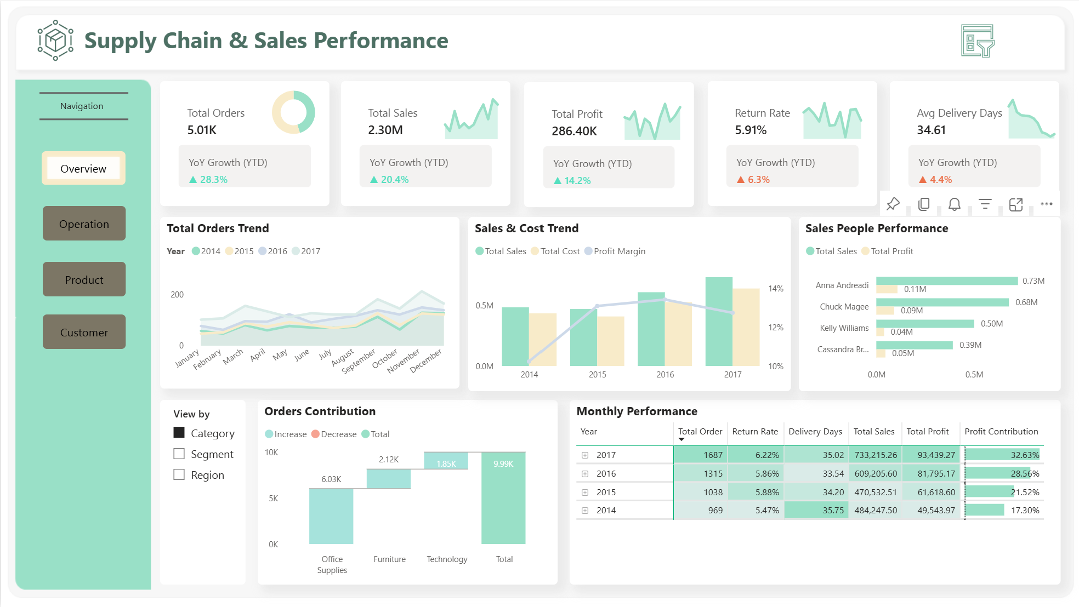Pin the visual using pin icon
The image size is (1079, 607).
click(893, 204)
